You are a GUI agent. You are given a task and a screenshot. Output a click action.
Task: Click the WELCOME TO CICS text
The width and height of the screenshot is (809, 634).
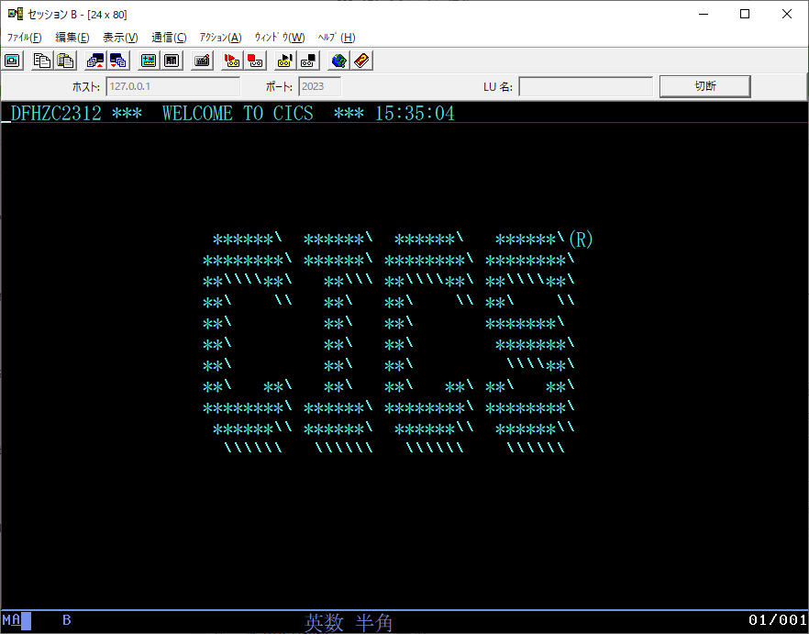[238, 113]
